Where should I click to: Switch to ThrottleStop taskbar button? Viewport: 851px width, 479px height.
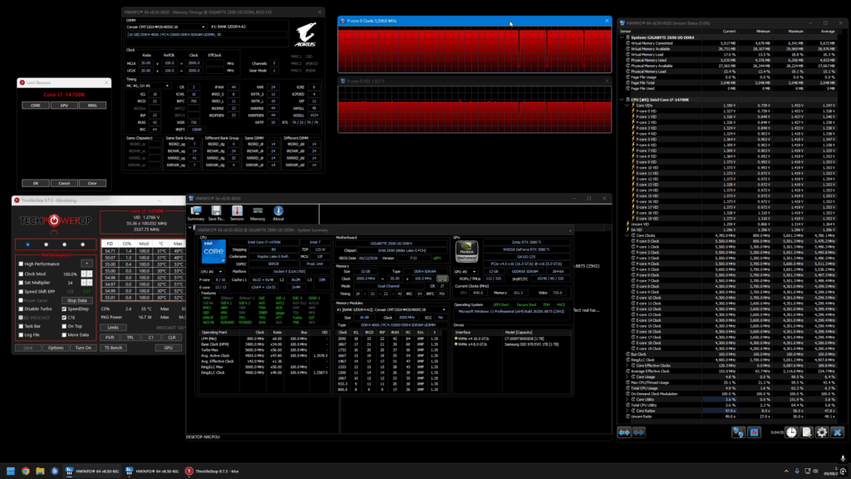pyautogui.click(x=212, y=471)
